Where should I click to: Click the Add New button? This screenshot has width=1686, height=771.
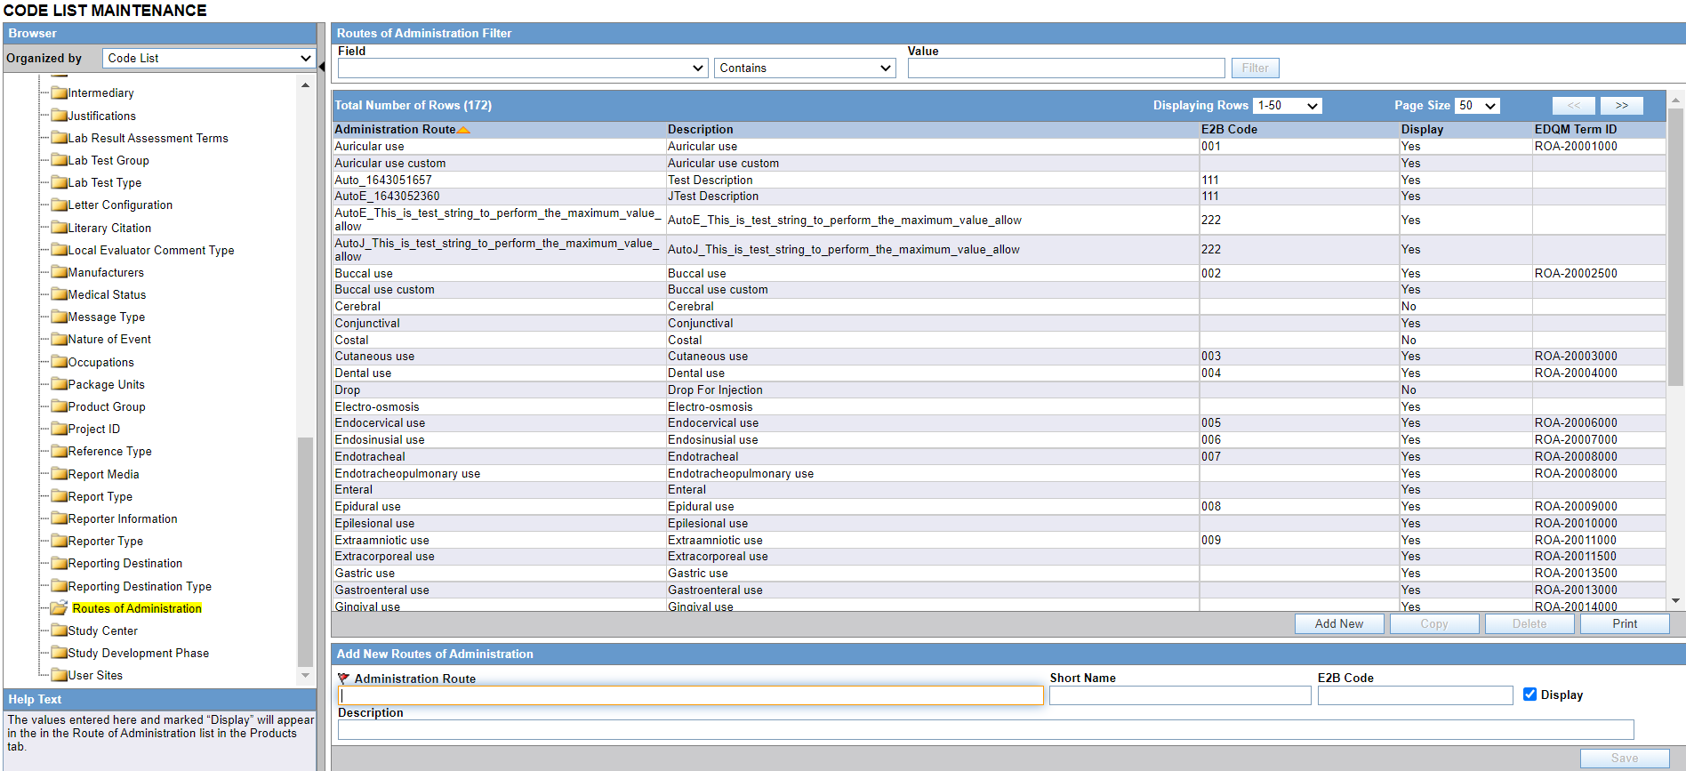1338,623
